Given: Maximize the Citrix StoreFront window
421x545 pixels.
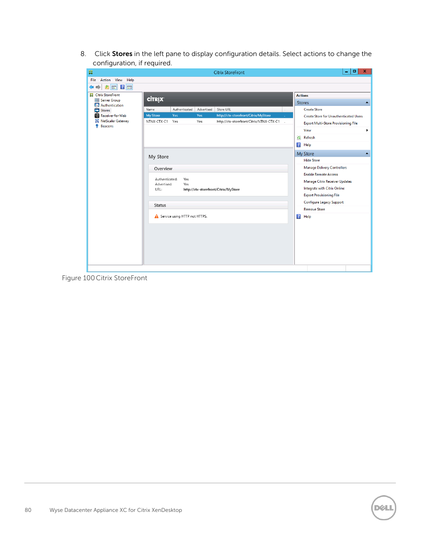Looking at the screenshot, I should 354,71.
